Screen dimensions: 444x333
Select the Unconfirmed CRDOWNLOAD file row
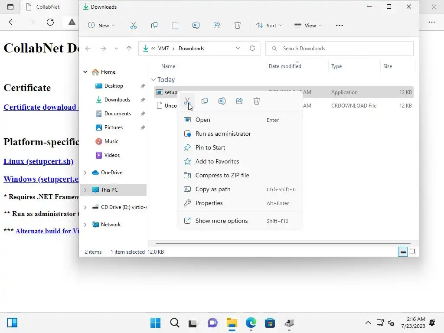[x=284, y=106]
